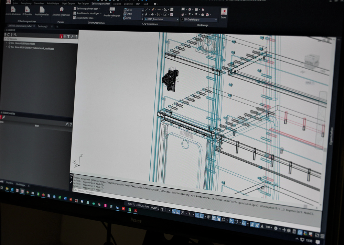This screenshot has height=245, width=344.
Task: Click the search magnifier in Elemente panel
Action: [x=15, y=35]
